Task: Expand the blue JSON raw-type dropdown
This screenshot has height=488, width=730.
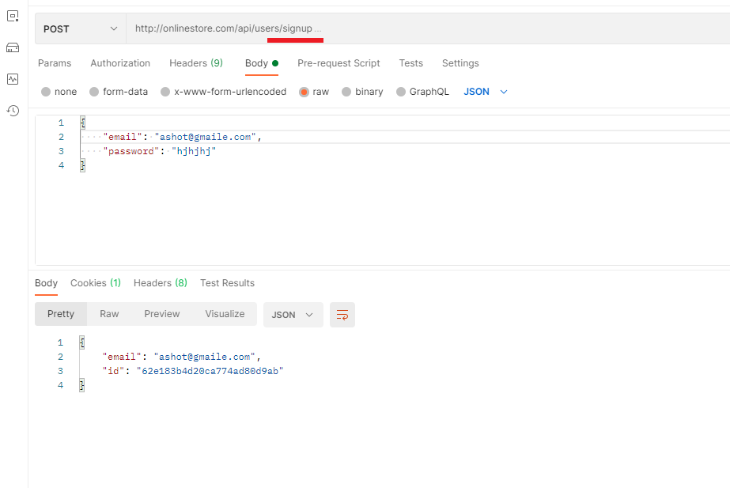Action: 485,92
